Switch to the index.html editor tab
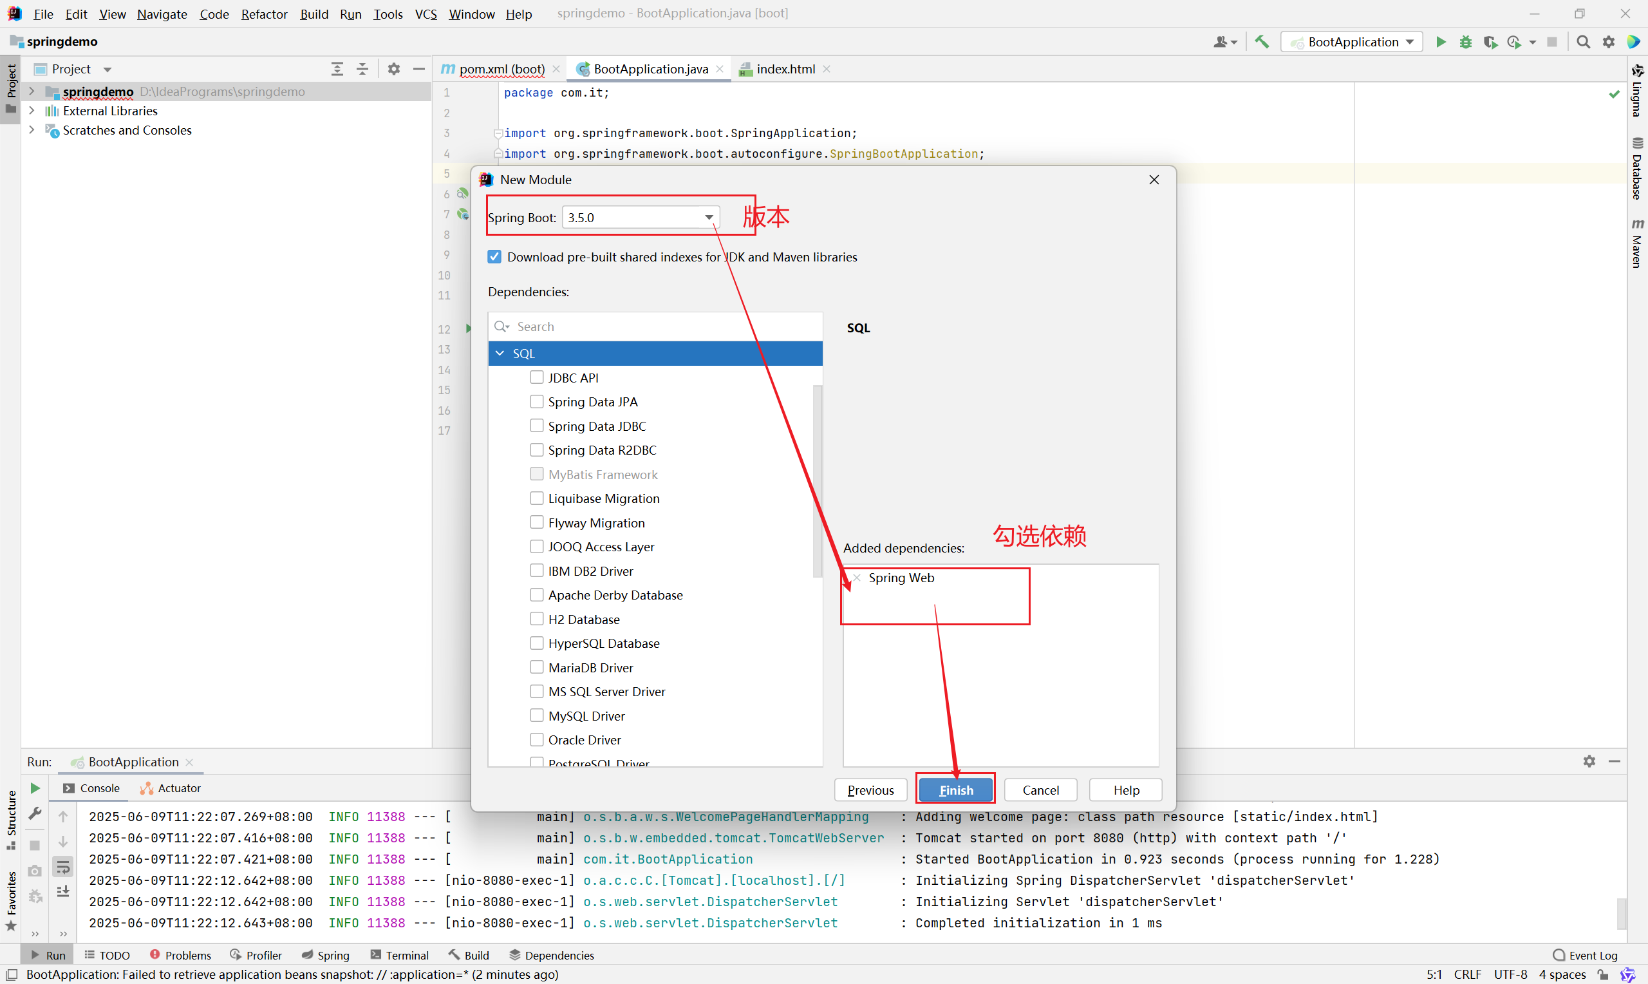 (785, 69)
